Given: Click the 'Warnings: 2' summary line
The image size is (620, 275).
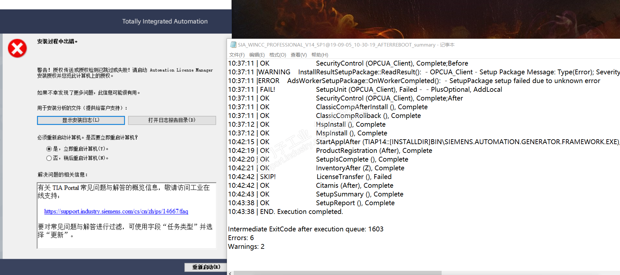Looking at the screenshot, I should (x=246, y=247).
